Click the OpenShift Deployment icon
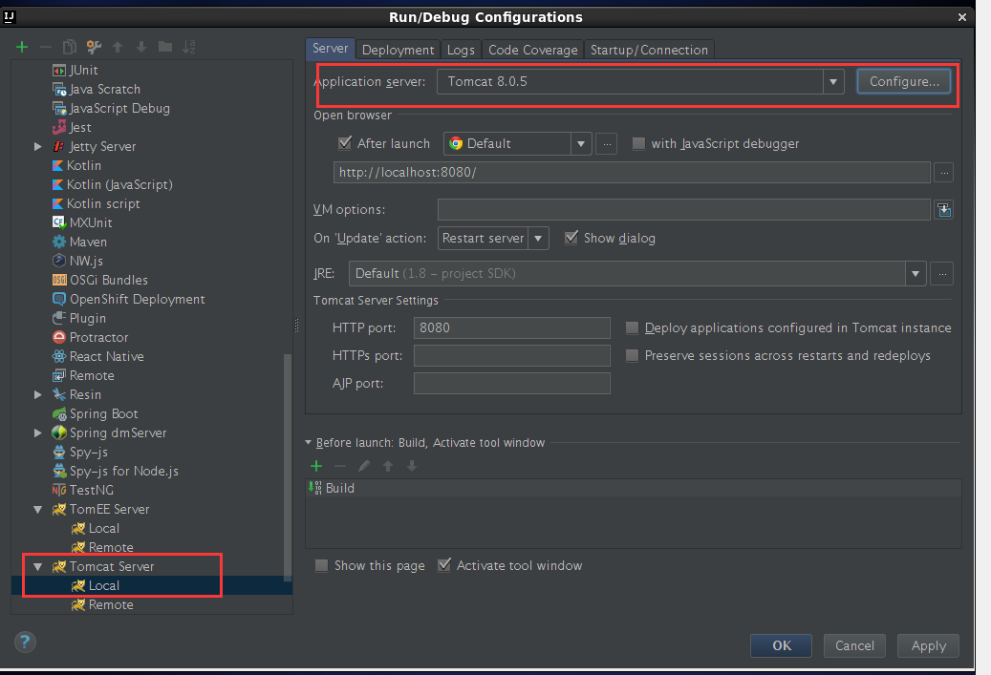991x675 pixels. click(59, 299)
